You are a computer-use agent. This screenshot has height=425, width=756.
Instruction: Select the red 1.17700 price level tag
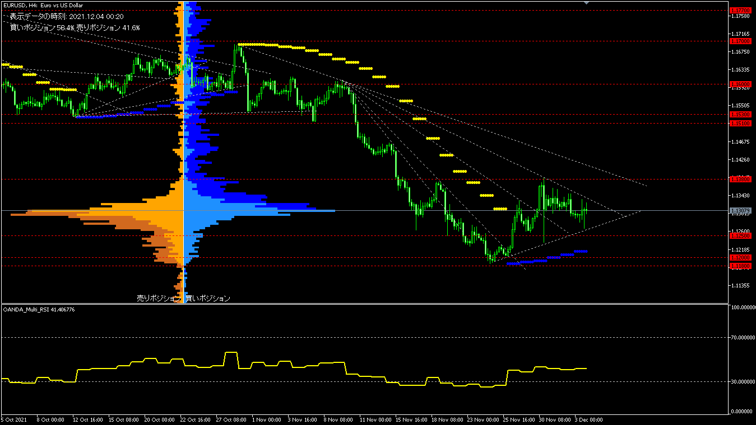pyautogui.click(x=740, y=10)
